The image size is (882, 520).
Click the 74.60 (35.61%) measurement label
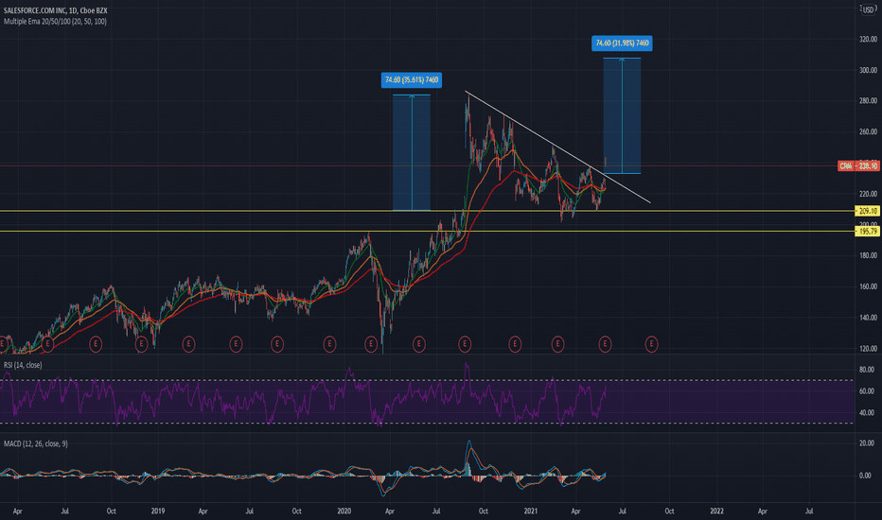point(411,79)
